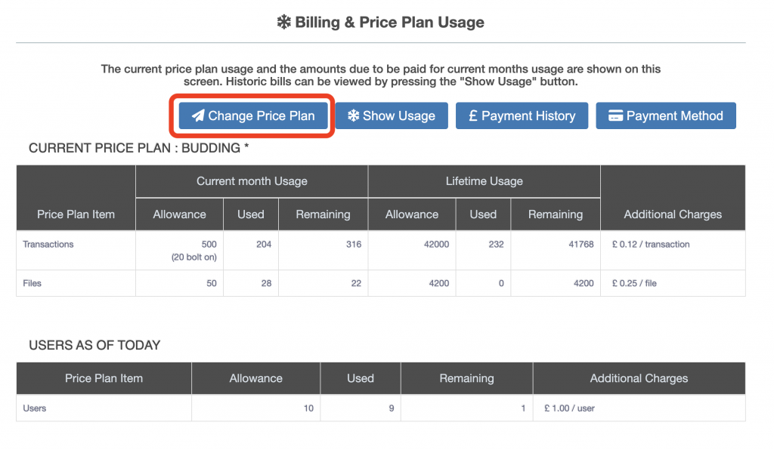
Task: Select the £ 0.25 / file charge cell
Action: 635,283
